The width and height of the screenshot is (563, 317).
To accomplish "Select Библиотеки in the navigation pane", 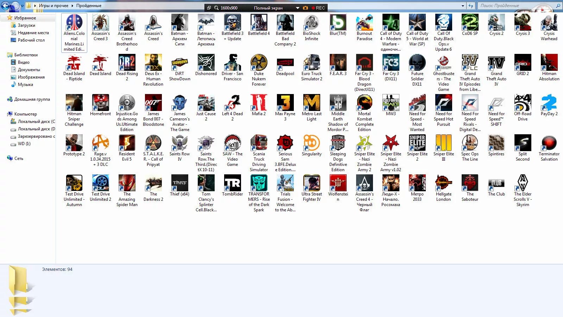I will (26, 55).
